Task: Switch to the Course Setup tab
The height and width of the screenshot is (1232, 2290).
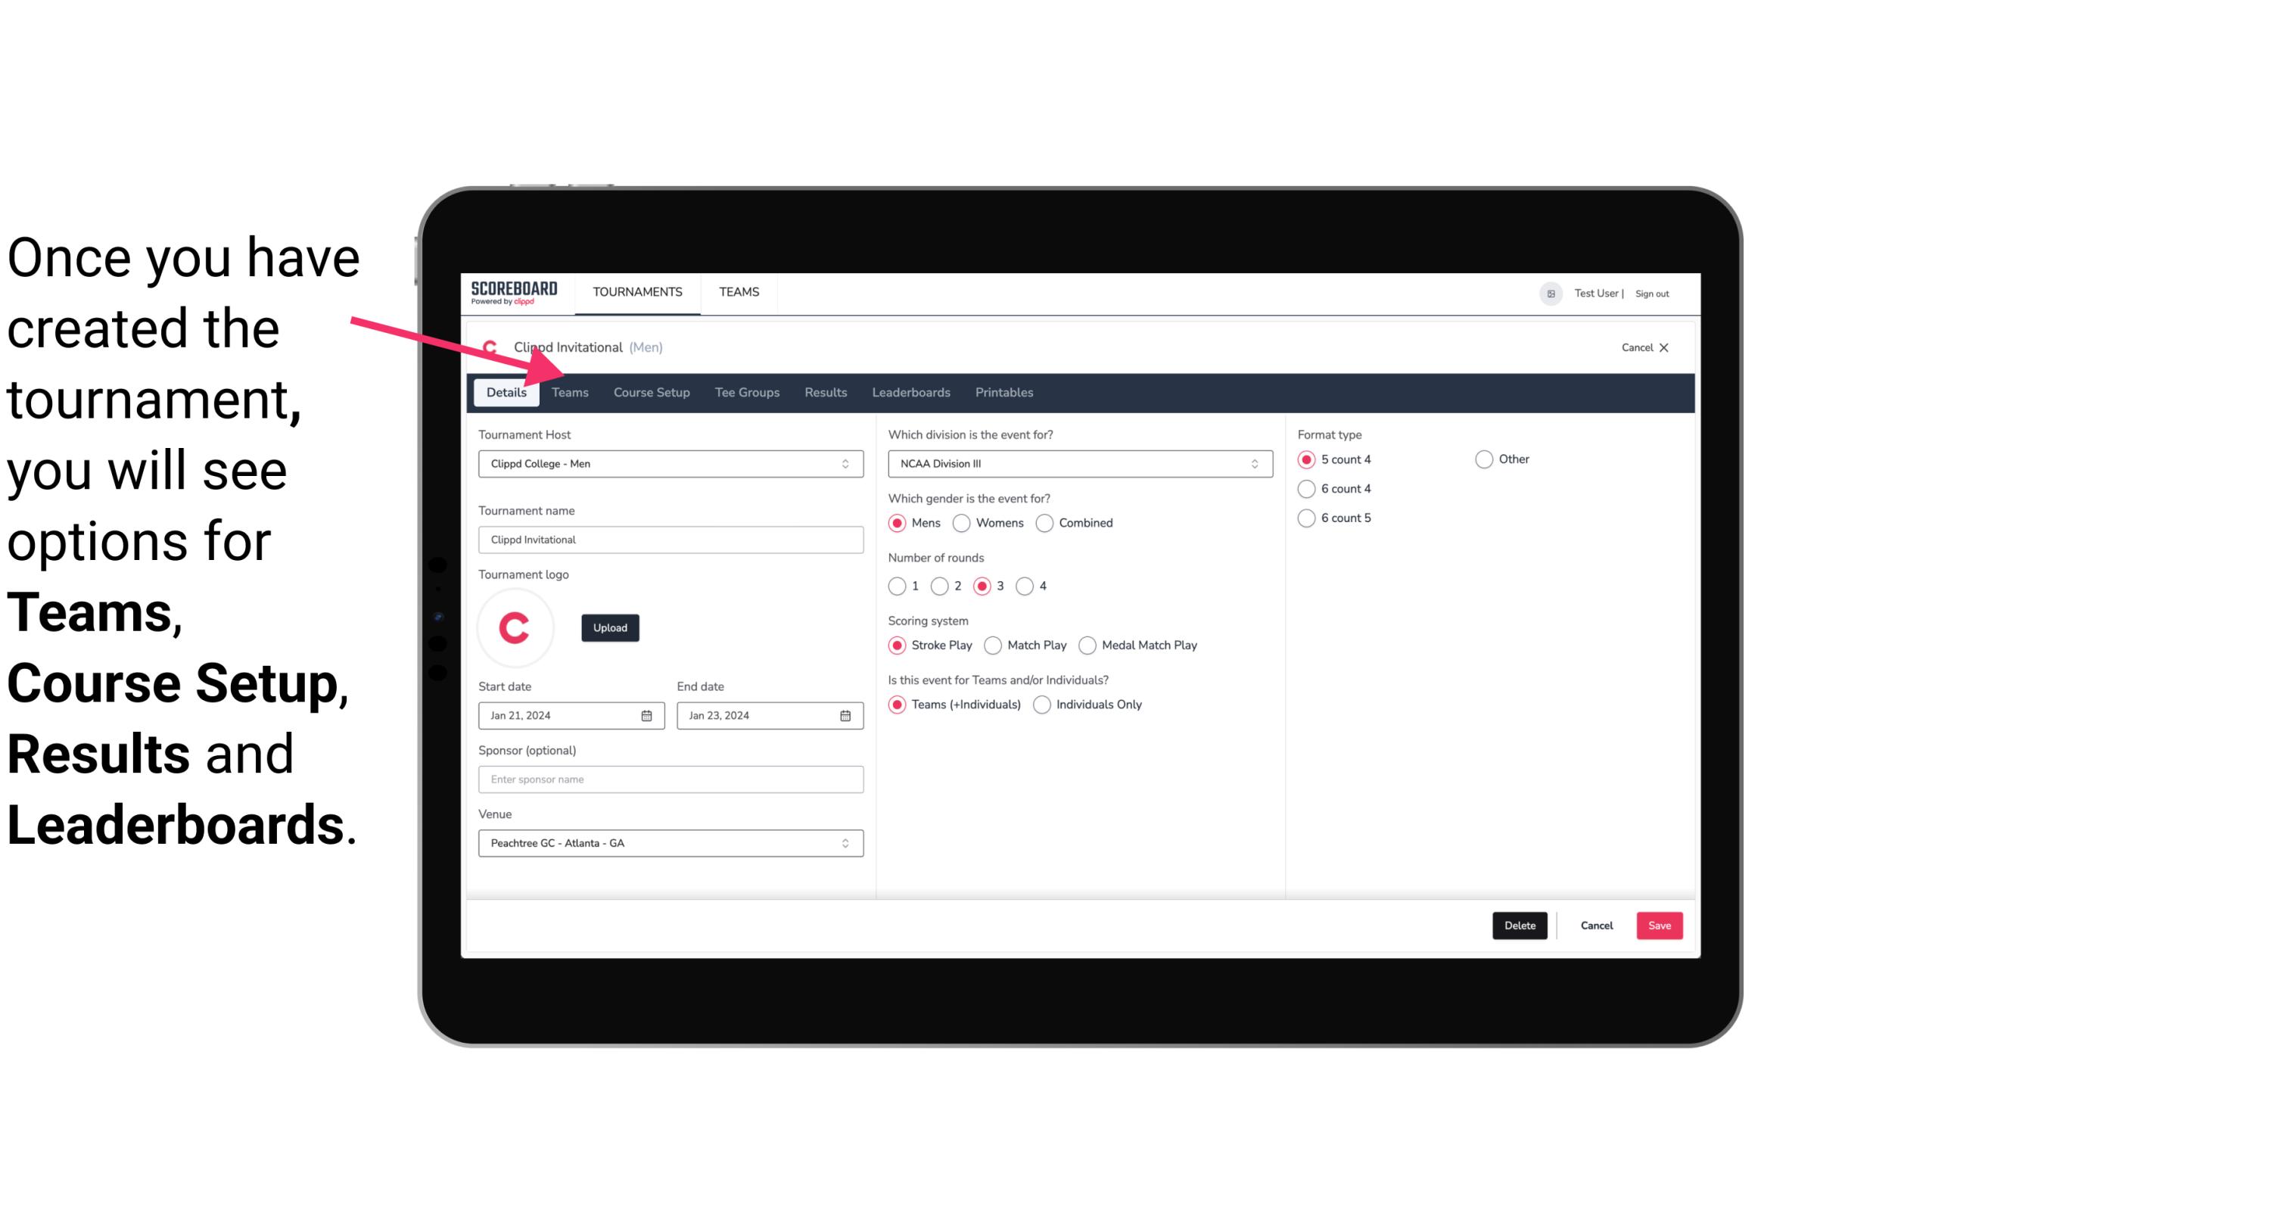Action: tap(649, 391)
